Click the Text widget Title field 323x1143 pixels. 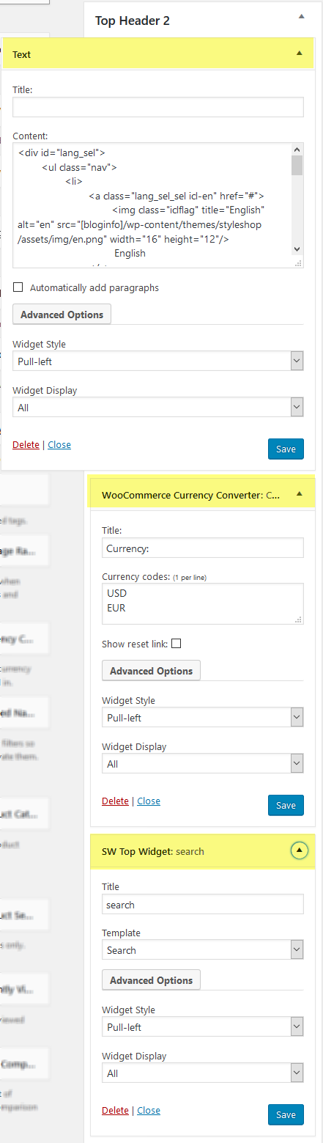(x=158, y=107)
